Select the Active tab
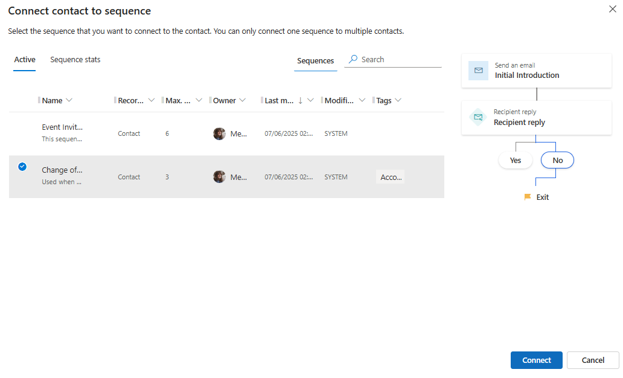 25,60
